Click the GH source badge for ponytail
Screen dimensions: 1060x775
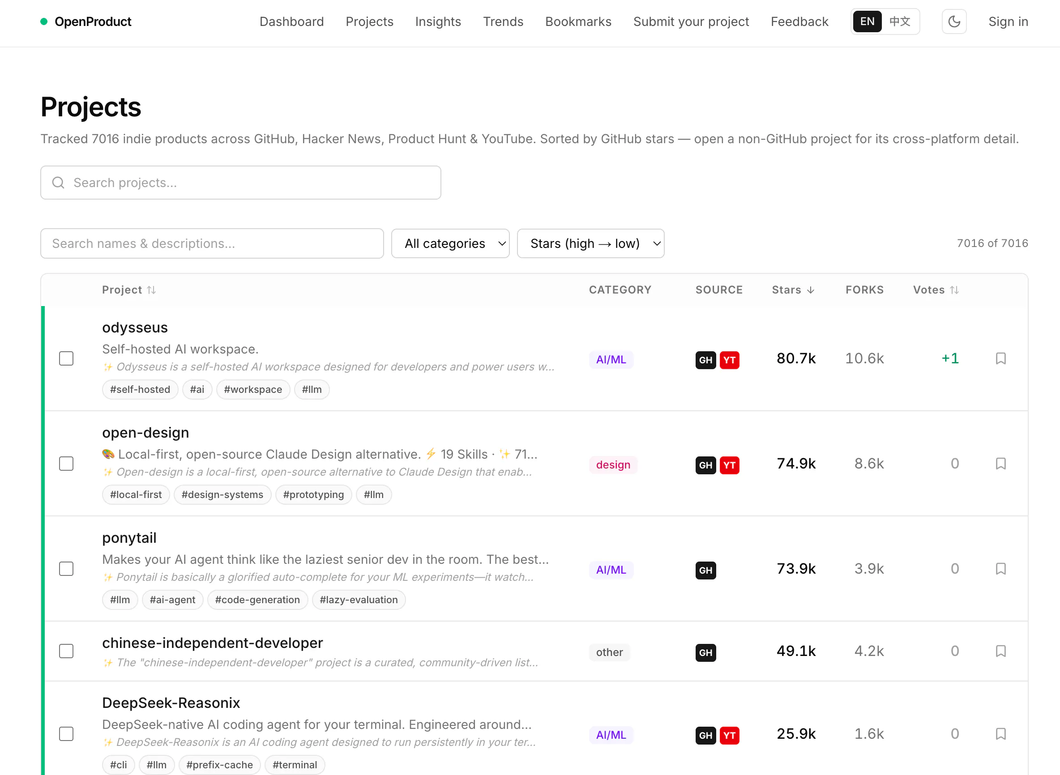(x=705, y=570)
